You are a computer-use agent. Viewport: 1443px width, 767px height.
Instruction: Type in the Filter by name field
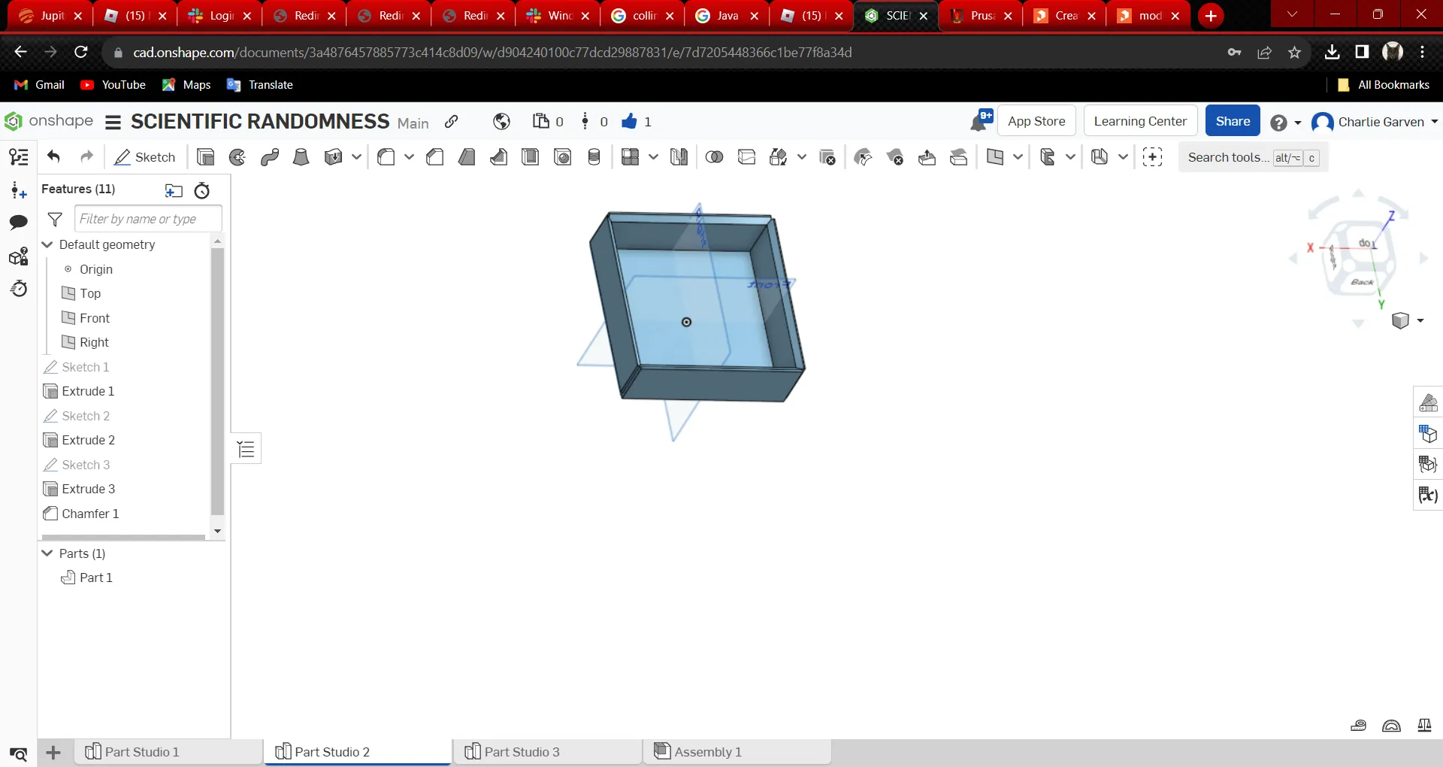pyautogui.click(x=147, y=219)
